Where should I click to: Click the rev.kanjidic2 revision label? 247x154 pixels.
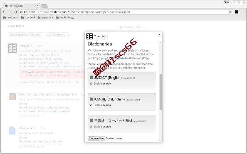(x=133, y=100)
